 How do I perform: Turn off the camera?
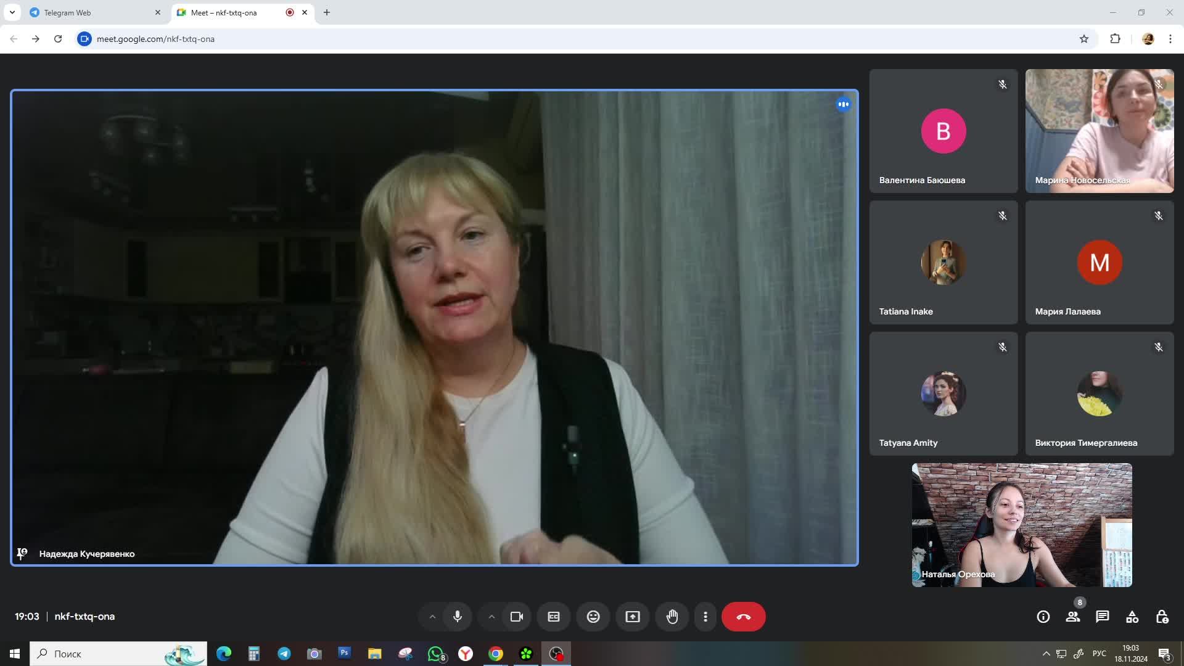tap(517, 617)
